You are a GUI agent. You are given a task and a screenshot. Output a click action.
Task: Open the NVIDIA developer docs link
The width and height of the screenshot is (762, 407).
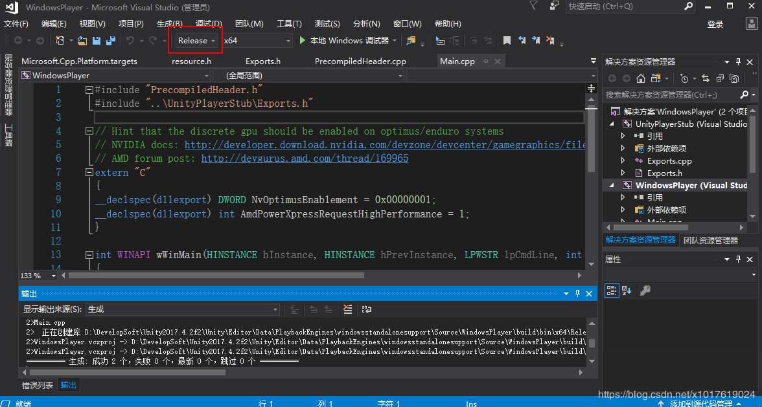click(385, 144)
